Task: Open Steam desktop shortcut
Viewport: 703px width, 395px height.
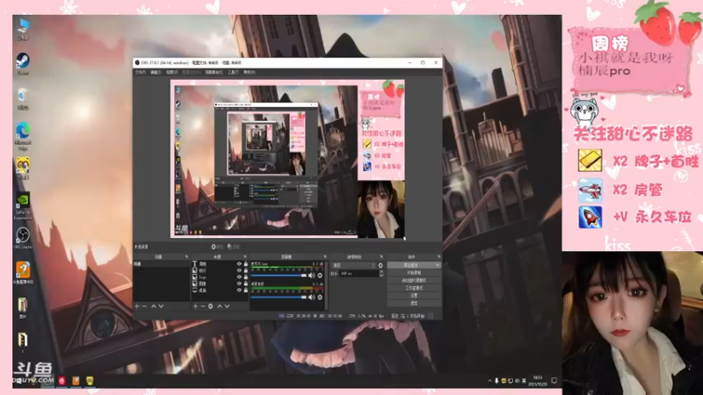Action: coord(23,61)
